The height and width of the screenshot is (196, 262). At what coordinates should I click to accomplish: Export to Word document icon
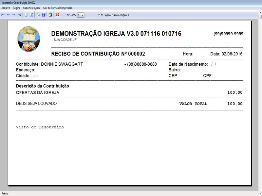click(x=44, y=15)
